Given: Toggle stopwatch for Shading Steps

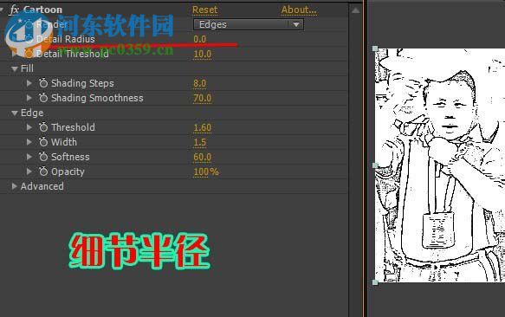Looking at the screenshot, I should coord(43,83).
